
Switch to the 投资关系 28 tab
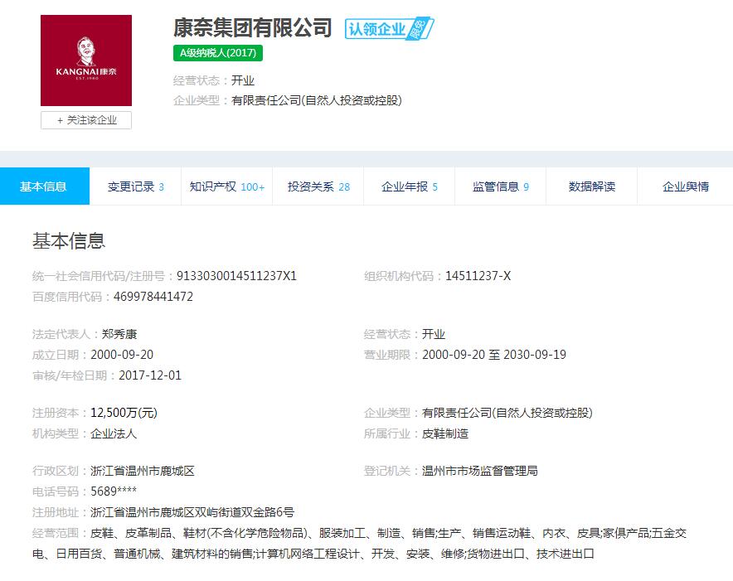pyautogui.click(x=318, y=186)
